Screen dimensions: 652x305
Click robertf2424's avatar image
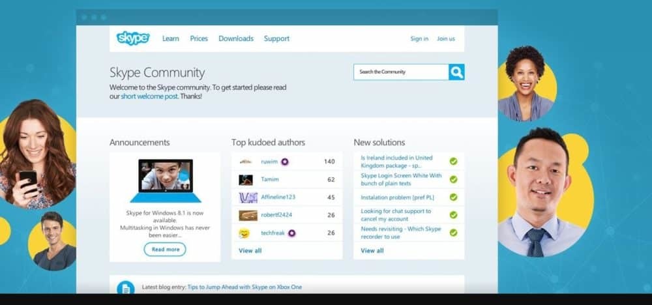[248, 215]
